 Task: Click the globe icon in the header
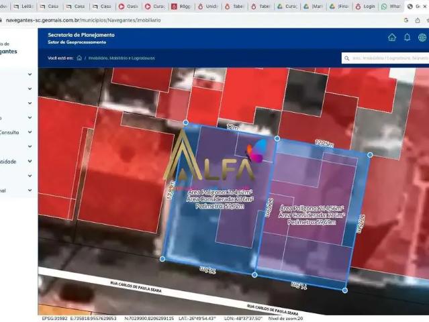coord(422,38)
